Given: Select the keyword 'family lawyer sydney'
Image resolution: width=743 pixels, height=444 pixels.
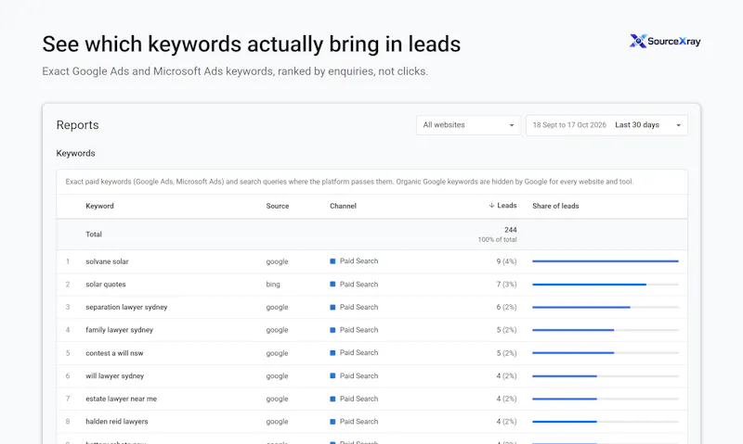Looking at the screenshot, I should (x=120, y=330).
